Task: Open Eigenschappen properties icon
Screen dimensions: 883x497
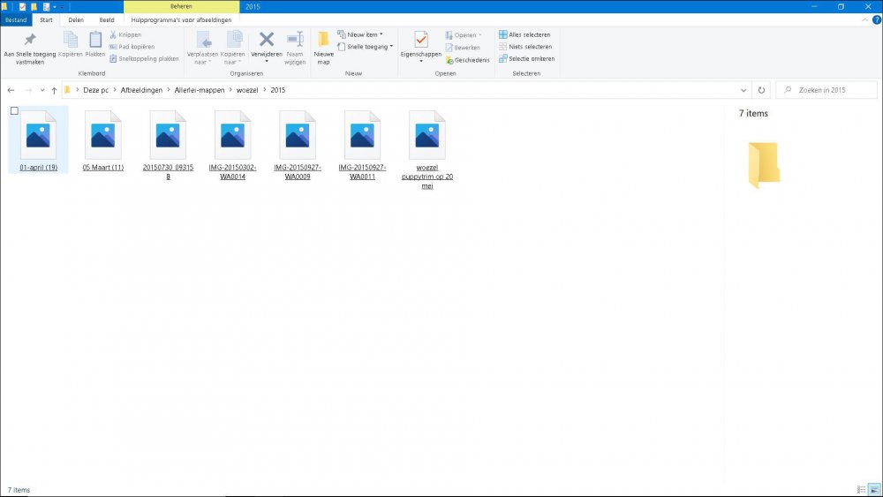Action: tap(420, 41)
